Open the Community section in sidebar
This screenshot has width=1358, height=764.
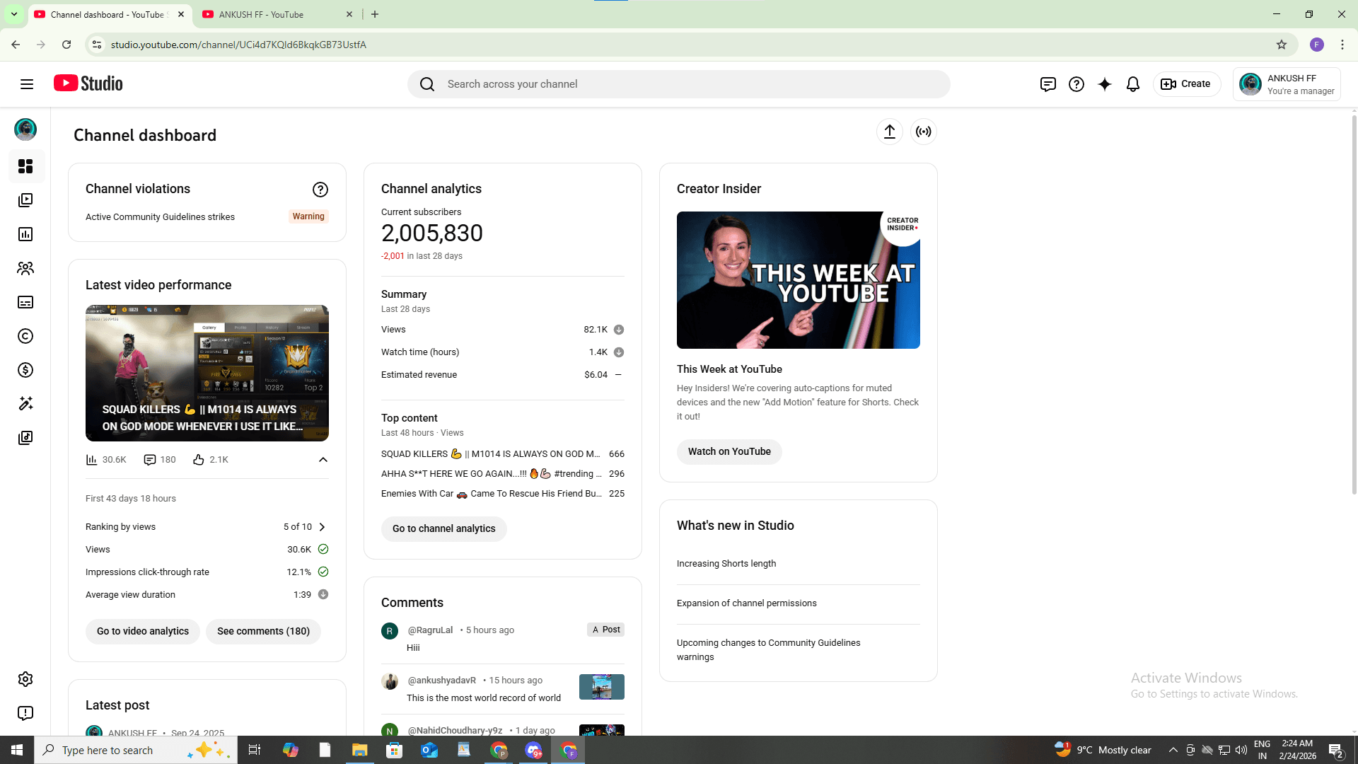tap(25, 268)
